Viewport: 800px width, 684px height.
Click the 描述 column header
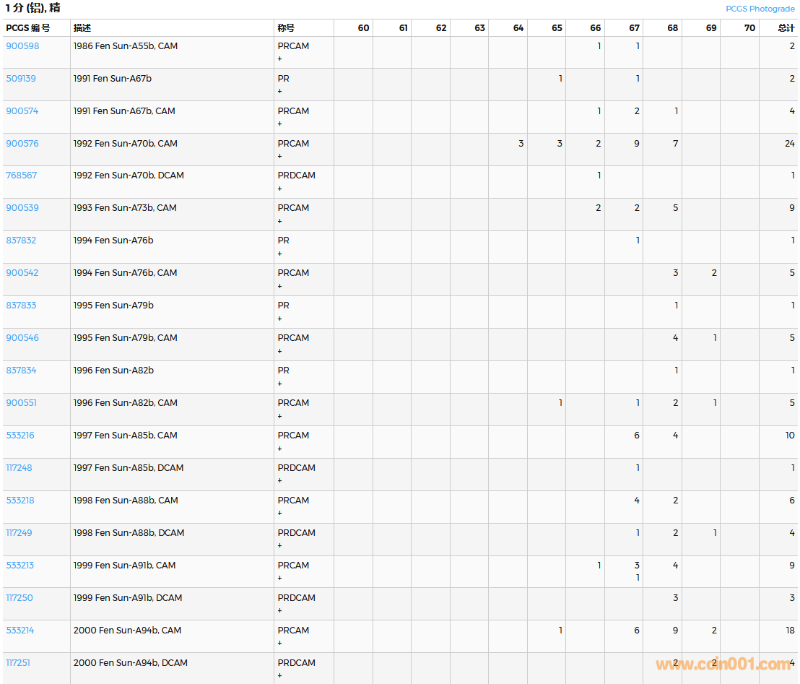82,28
